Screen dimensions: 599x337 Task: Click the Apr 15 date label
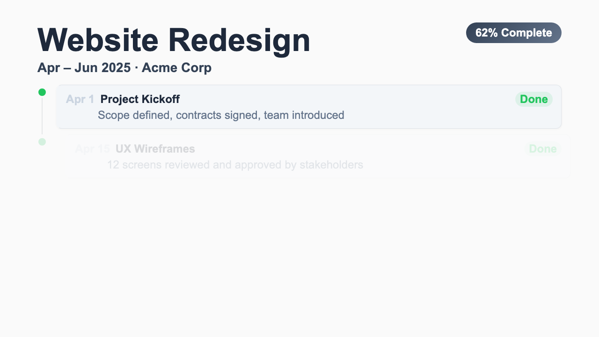click(92, 149)
